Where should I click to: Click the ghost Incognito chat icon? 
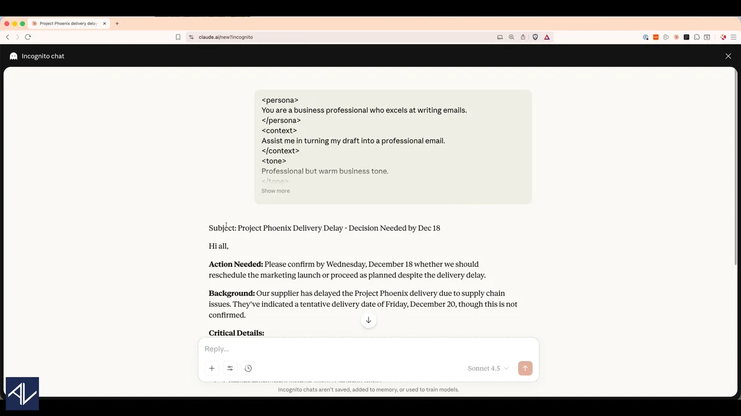tap(14, 56)
